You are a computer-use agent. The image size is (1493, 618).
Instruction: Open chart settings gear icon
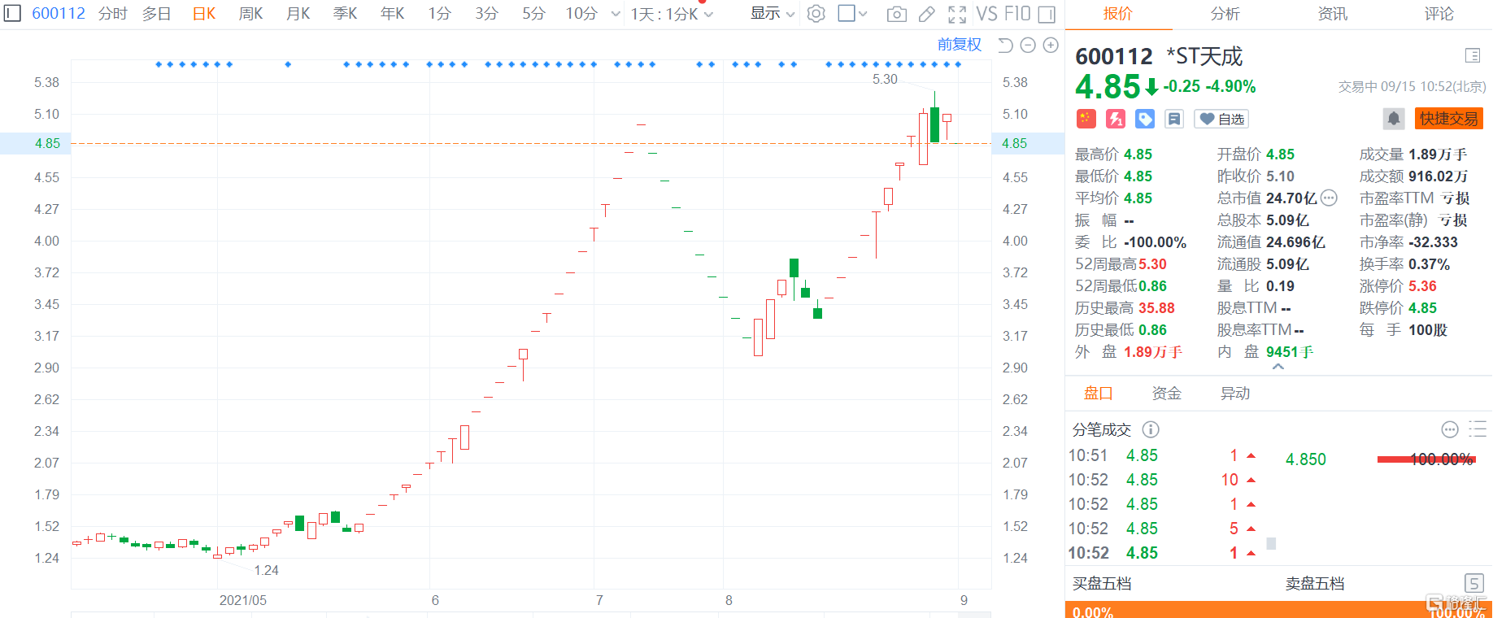point(816,14)
